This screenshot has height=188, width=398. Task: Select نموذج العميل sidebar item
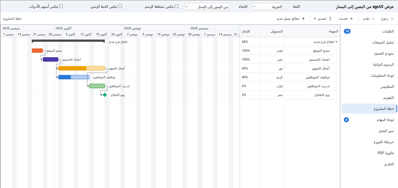tap(369, 53)
